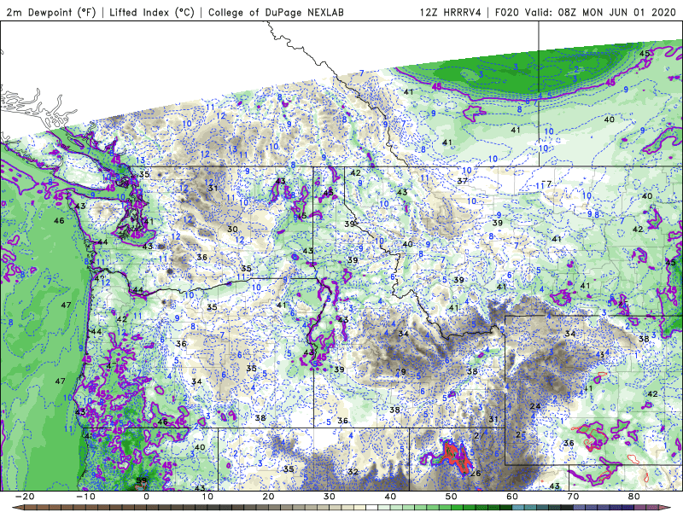
Task: Click the black dewpoint value 59 on map
Action: pyautogui.click(x=141, y=480)
